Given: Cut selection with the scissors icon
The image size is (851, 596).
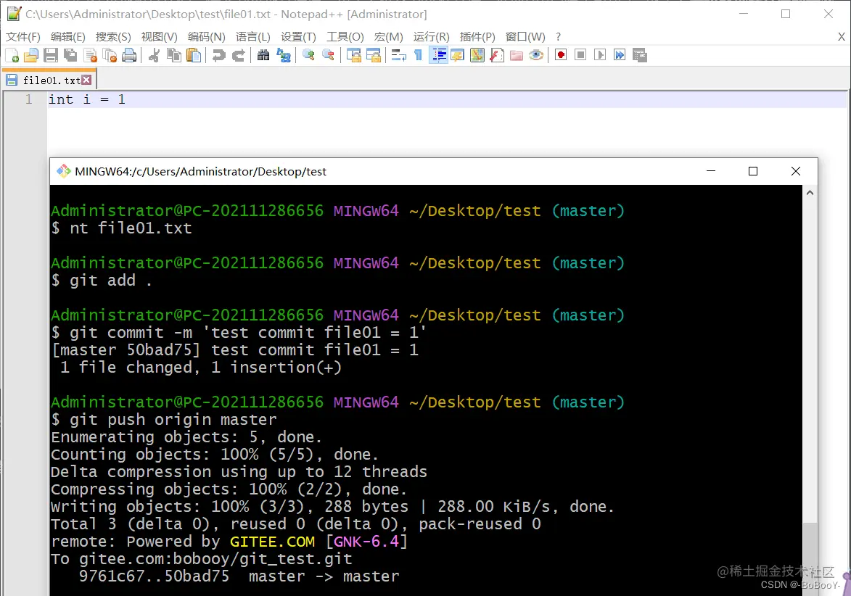Looking at the screenshot, I should click(x=154, y=55).
